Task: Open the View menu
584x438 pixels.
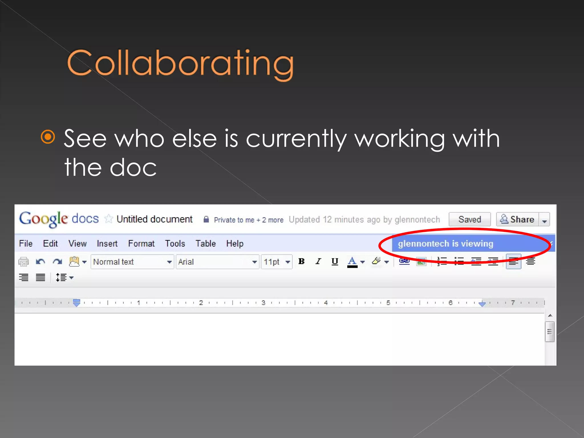Action: click(77, 244)
